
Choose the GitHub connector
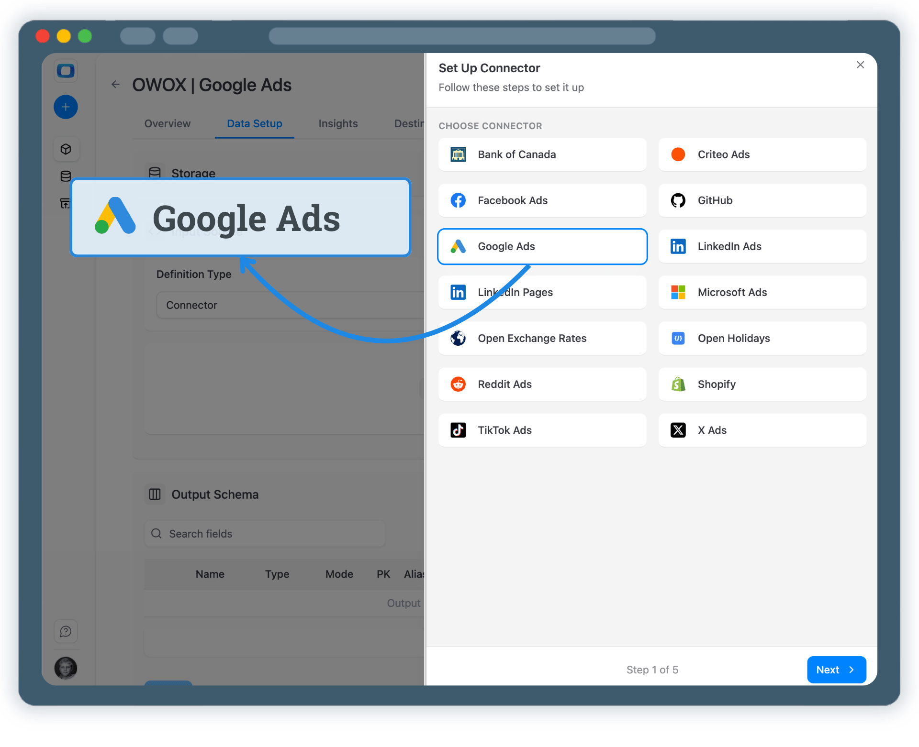[x=762, y=200]
